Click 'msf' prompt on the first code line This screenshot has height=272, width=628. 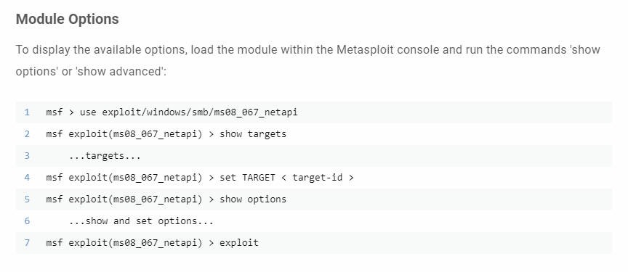[x=55, y=112]
